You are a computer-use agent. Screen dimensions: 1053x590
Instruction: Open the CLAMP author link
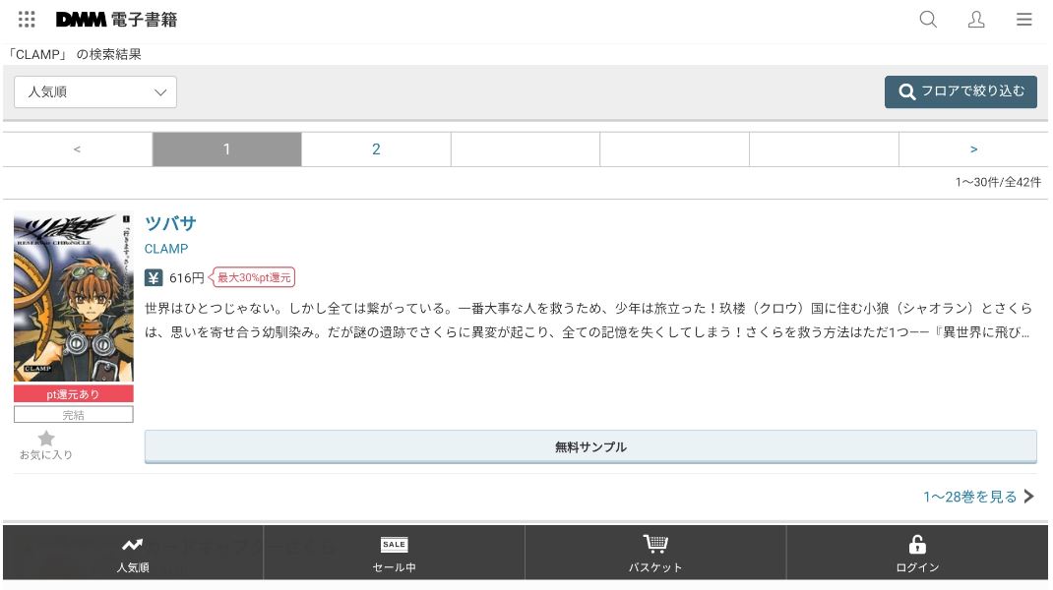point(166,249)
